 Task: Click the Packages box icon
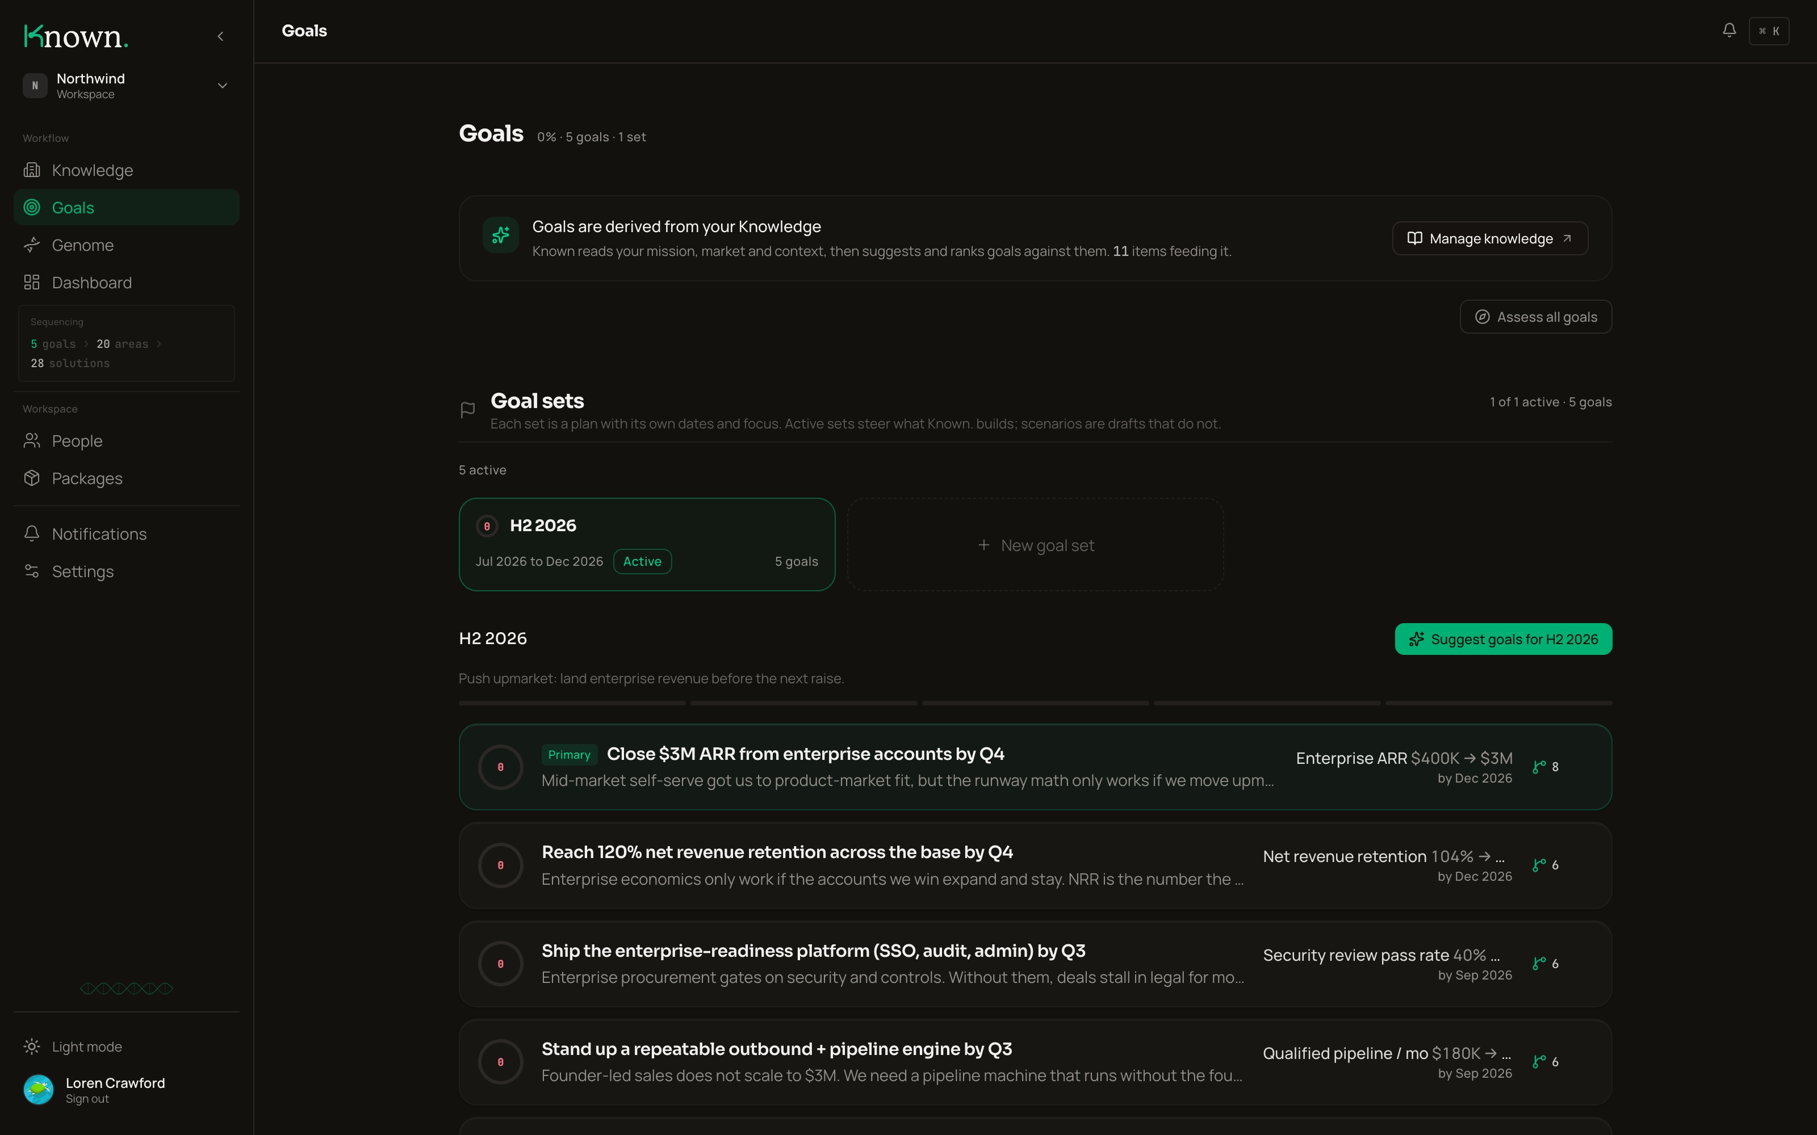(32, 478)
